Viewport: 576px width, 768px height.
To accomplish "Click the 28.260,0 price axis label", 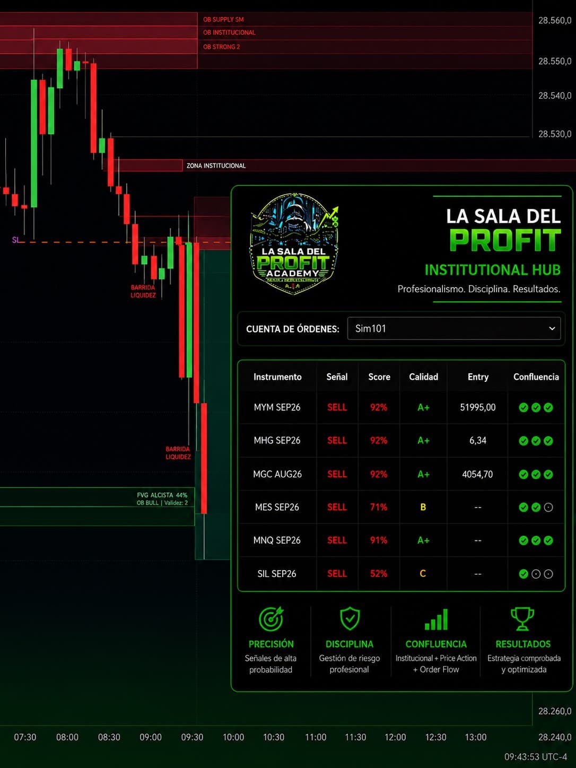I will coord(555,711).
